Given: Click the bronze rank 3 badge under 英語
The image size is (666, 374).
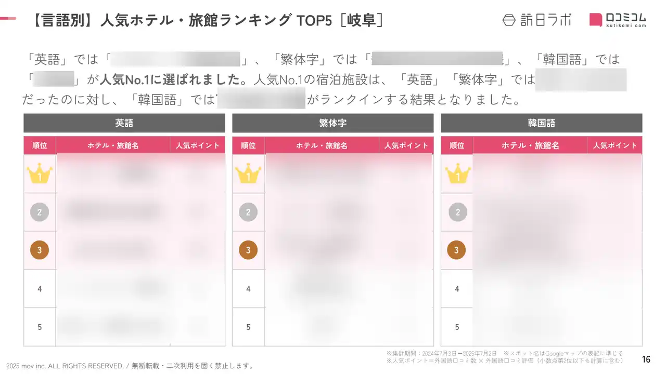Looking at the screenshot, I should pyautogui.click(x=40, y=250).
